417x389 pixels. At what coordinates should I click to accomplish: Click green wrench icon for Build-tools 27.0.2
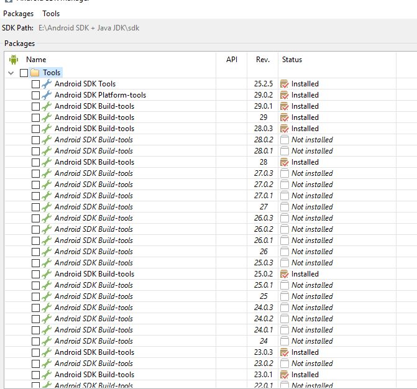(47, 185)
